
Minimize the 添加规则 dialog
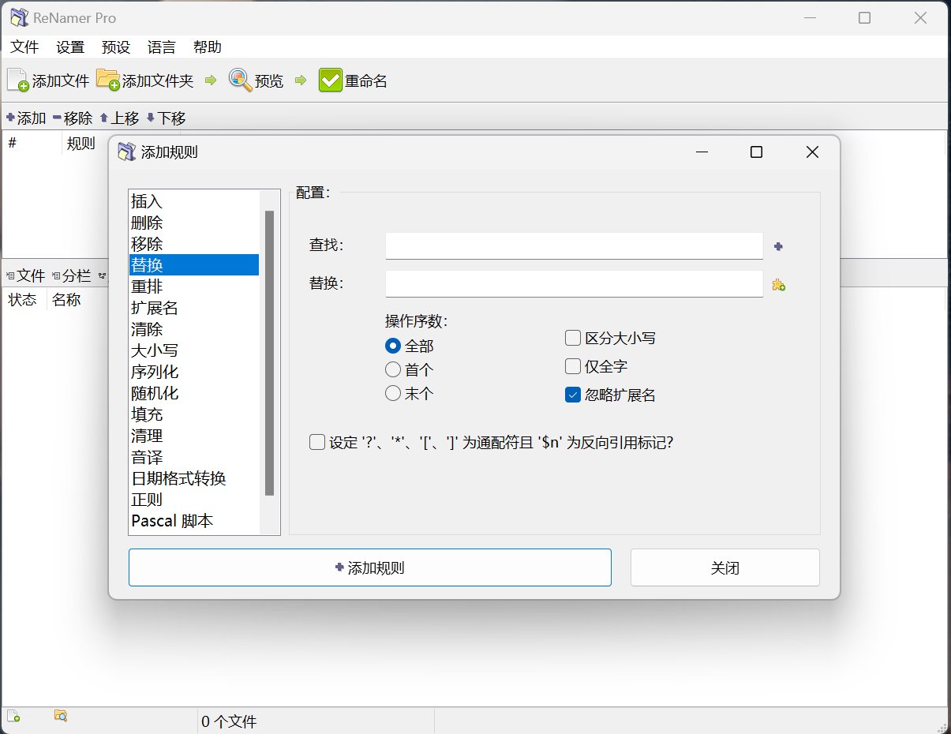tap(702, 152)
